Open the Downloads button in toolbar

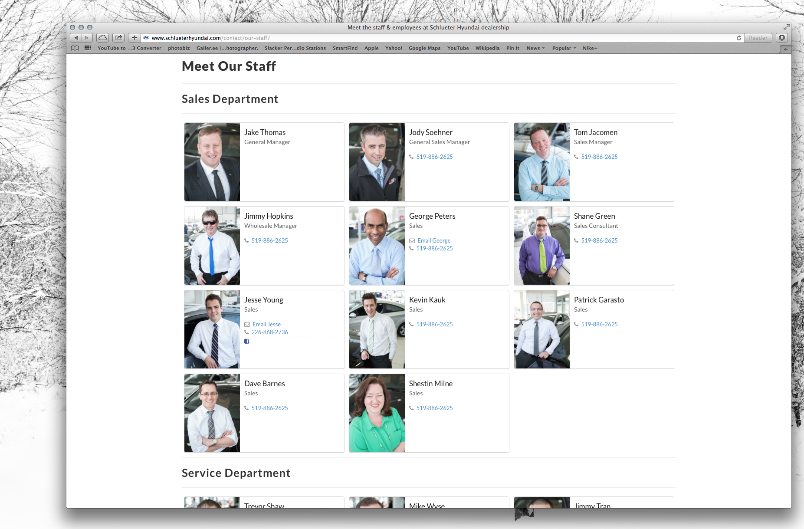click(781, 38)
